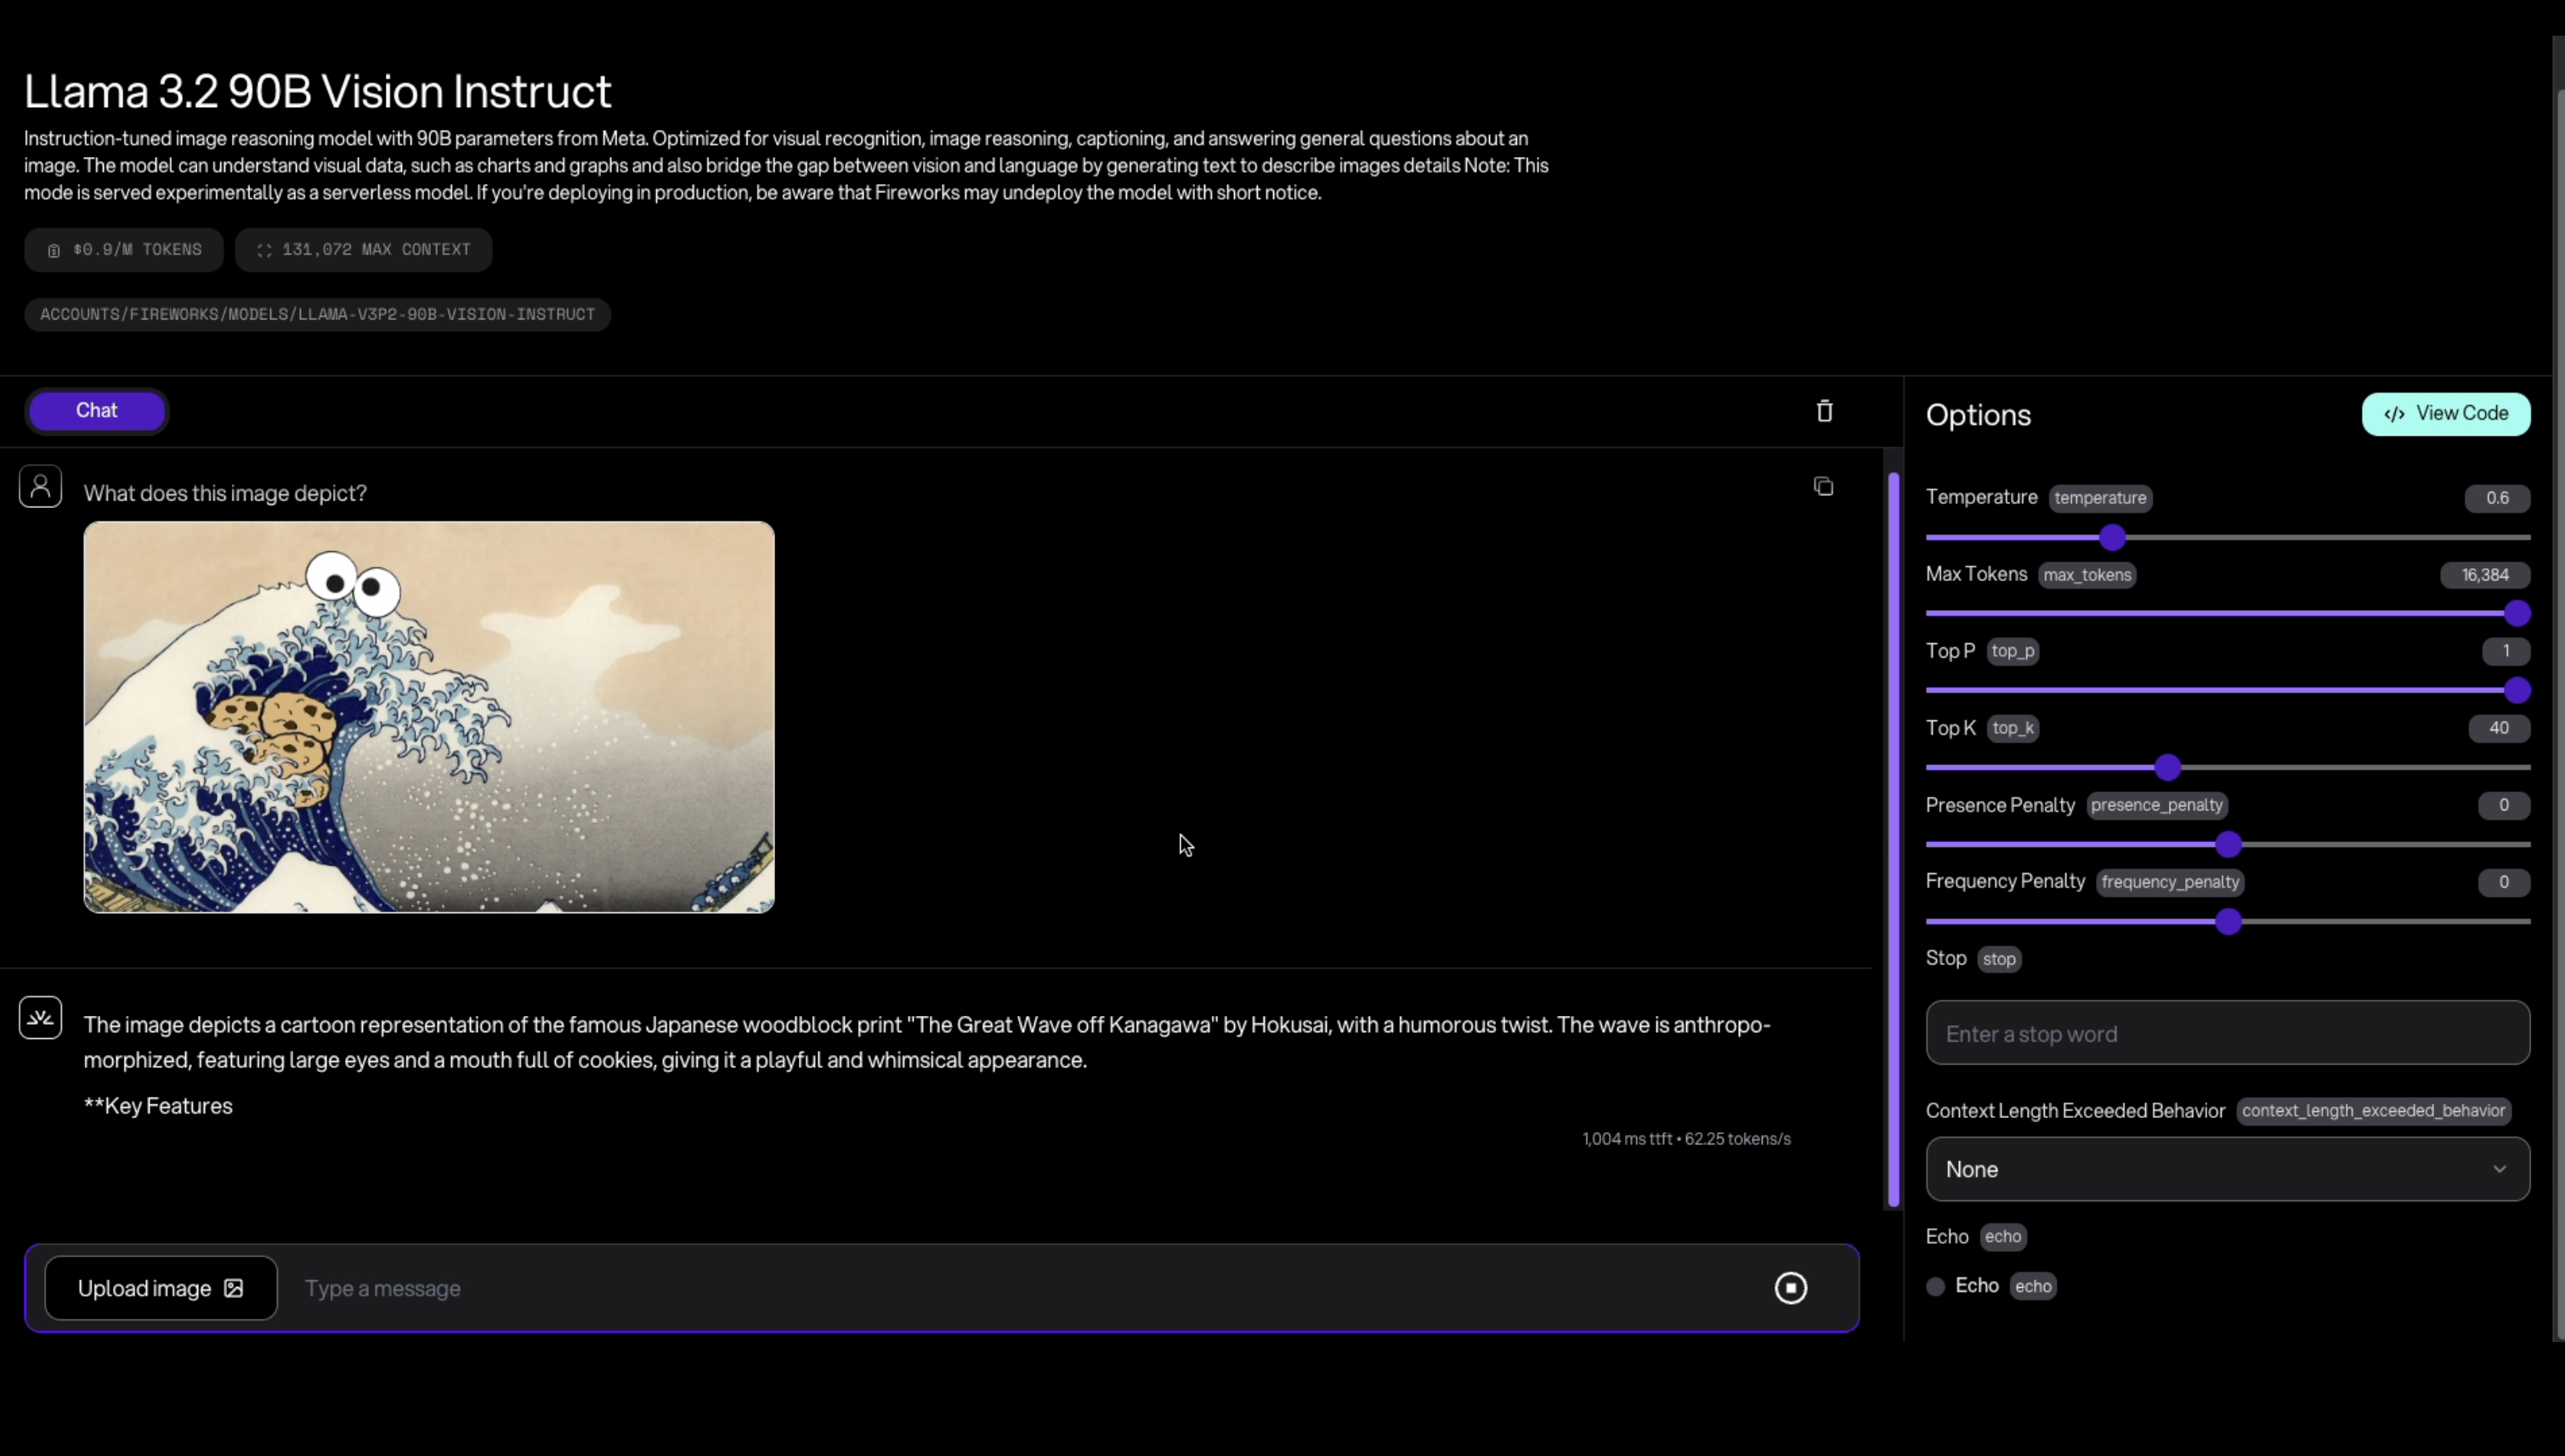The image size is (2565, 1456).
Task: Click the Options panel heading
Action: coord(1978,415)
